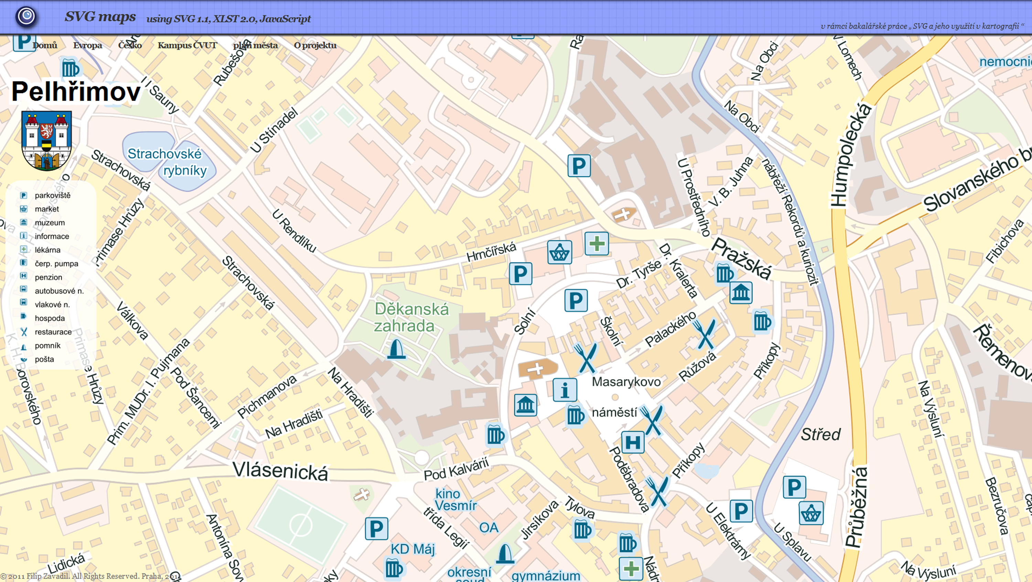Click the pension H icon
Viewport: 1032px width, 582px height.
[x=633, y=442]
